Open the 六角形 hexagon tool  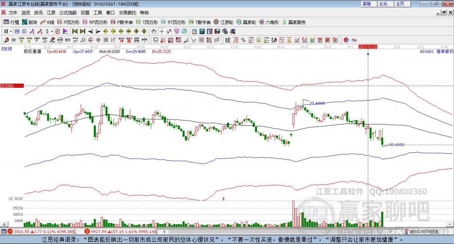tap(269, 22)
